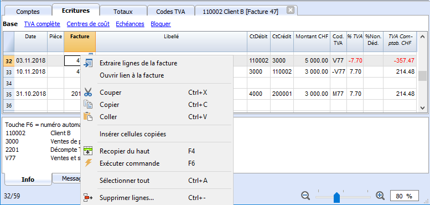Choose Sélectionner tout from context menu
Screen dimensions: 430x205
[157, 181]
